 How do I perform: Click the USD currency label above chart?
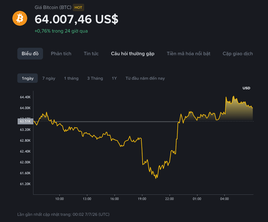pyautogui.click(x=246, y=88)
